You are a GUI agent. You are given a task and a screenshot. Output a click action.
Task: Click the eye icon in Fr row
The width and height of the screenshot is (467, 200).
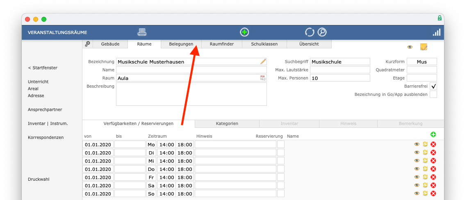417,177
